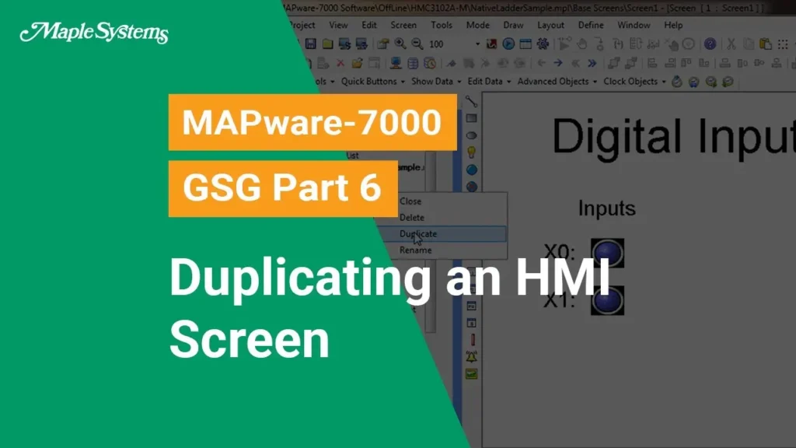Viewport: 796px width, 448px height.
Task: Click the Zoom Out magnifier icon
Action: tap(417, 44)
